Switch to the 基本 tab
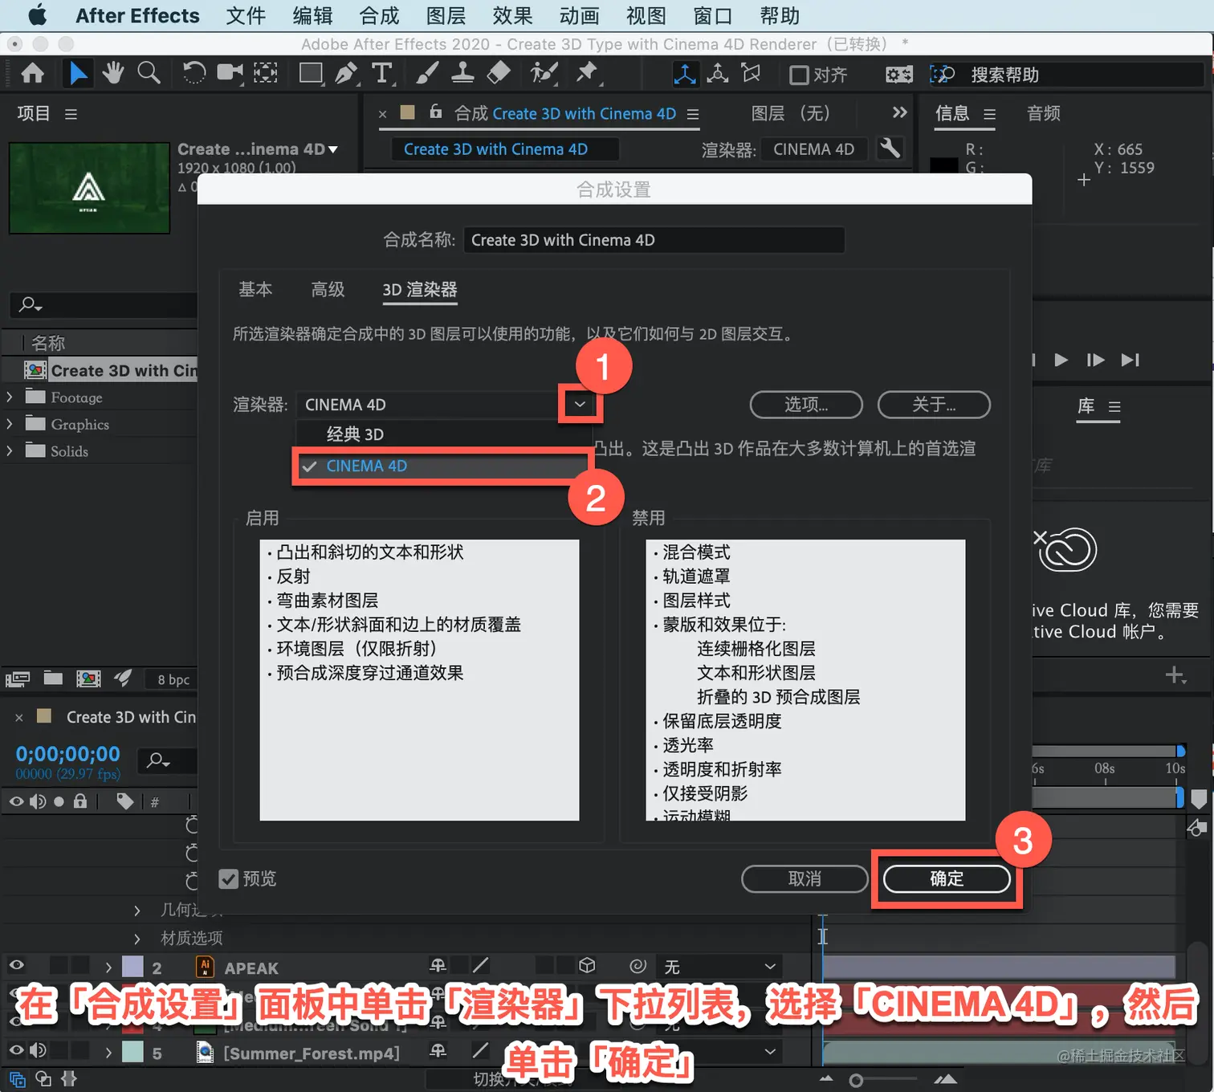 (255, 289)
